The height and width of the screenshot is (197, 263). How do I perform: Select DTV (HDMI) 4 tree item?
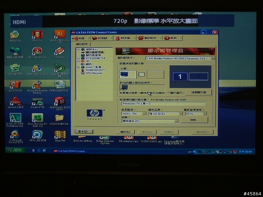(95, 58)
